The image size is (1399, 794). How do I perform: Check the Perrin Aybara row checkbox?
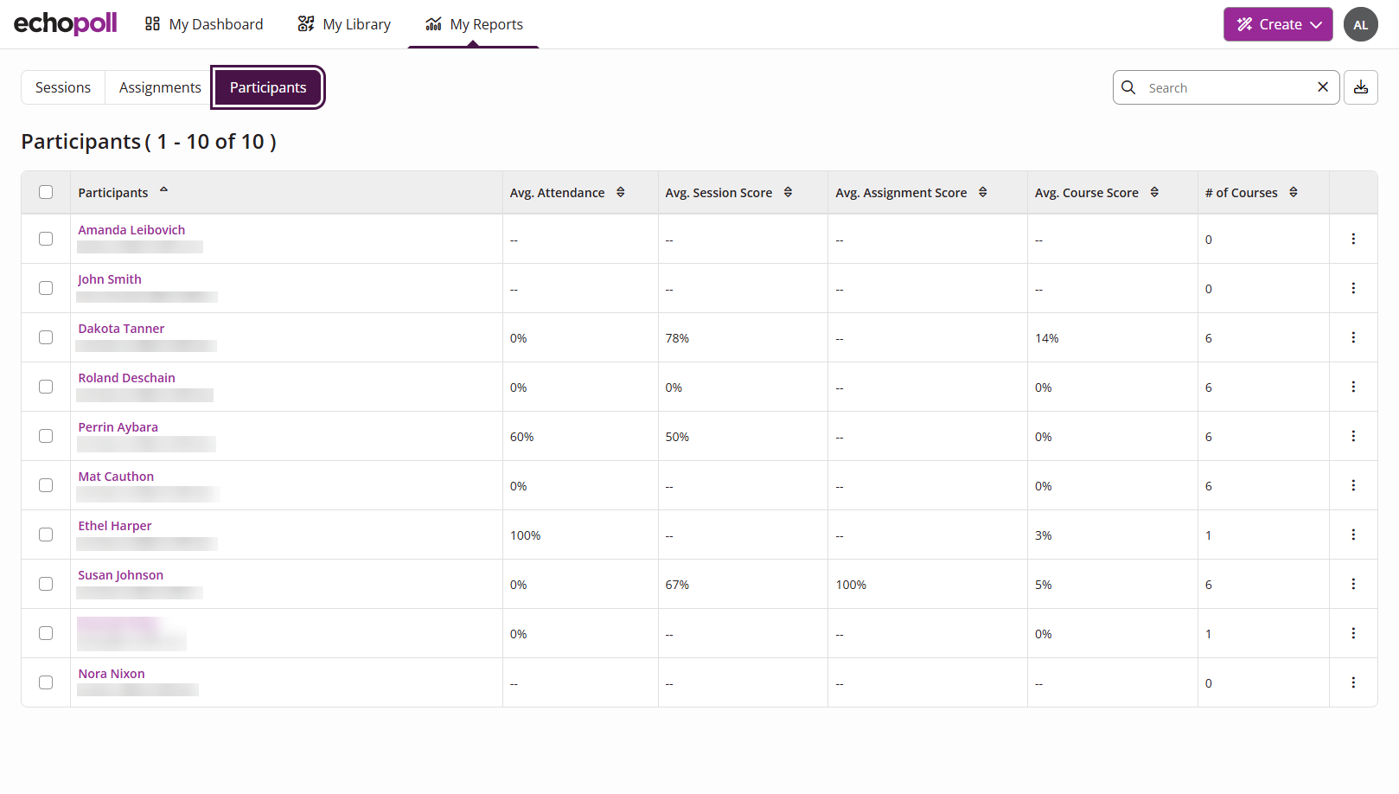pyautogui.click(x=46, y=436)
